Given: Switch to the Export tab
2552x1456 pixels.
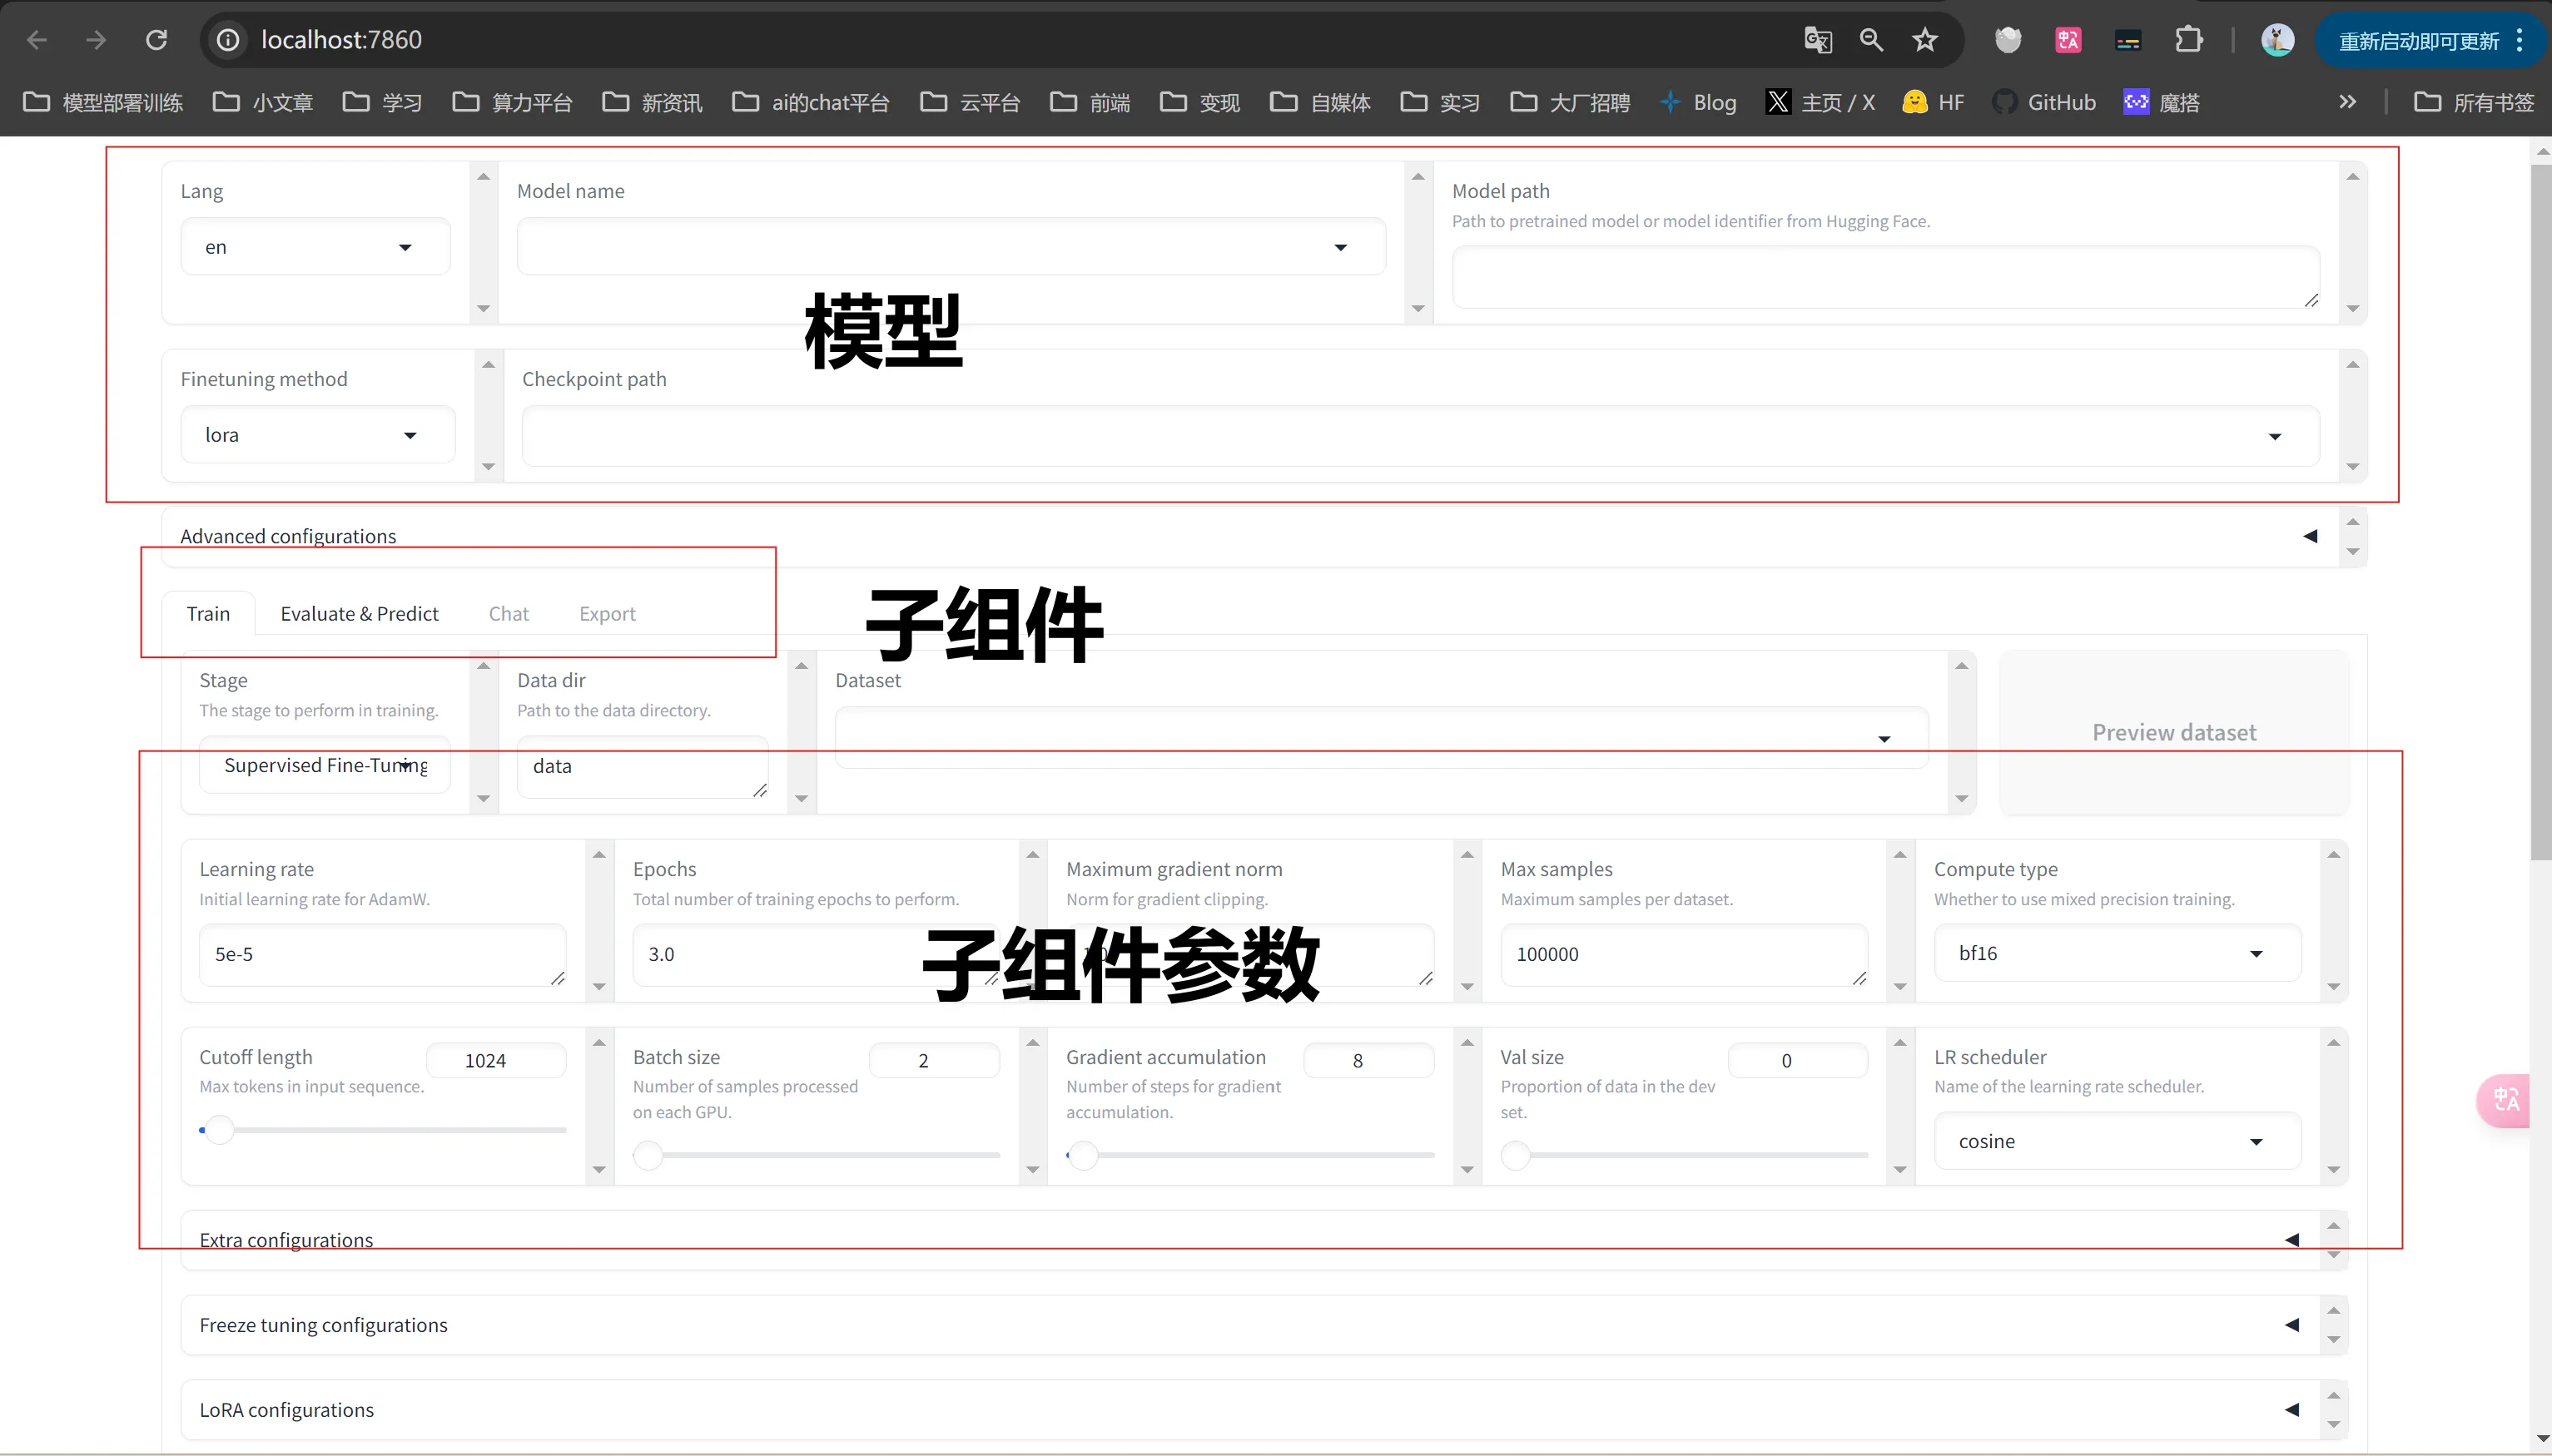Looking at the screenshot, I should (x=608, y=613).
